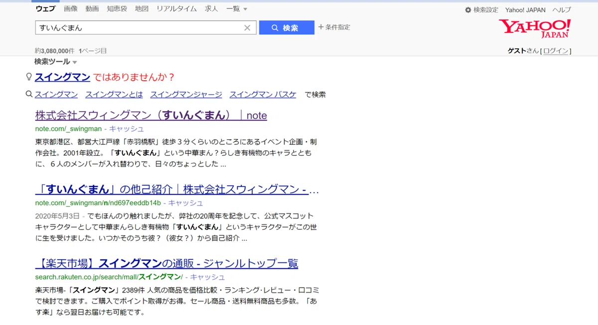The width and height of the screenshot is (598, 325).
Task: Open キャッシュ for nd697eeddb14b result
Action: click(x=185, y=203)
